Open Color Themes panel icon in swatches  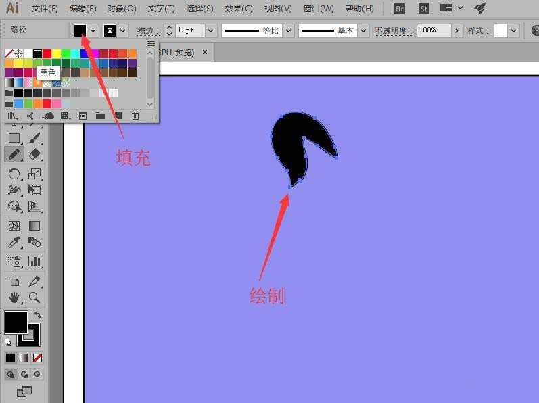pyautogui.click(x=30, y=116)
